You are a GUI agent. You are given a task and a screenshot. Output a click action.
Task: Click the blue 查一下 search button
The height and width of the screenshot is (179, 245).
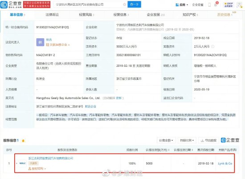coord(134,4)
